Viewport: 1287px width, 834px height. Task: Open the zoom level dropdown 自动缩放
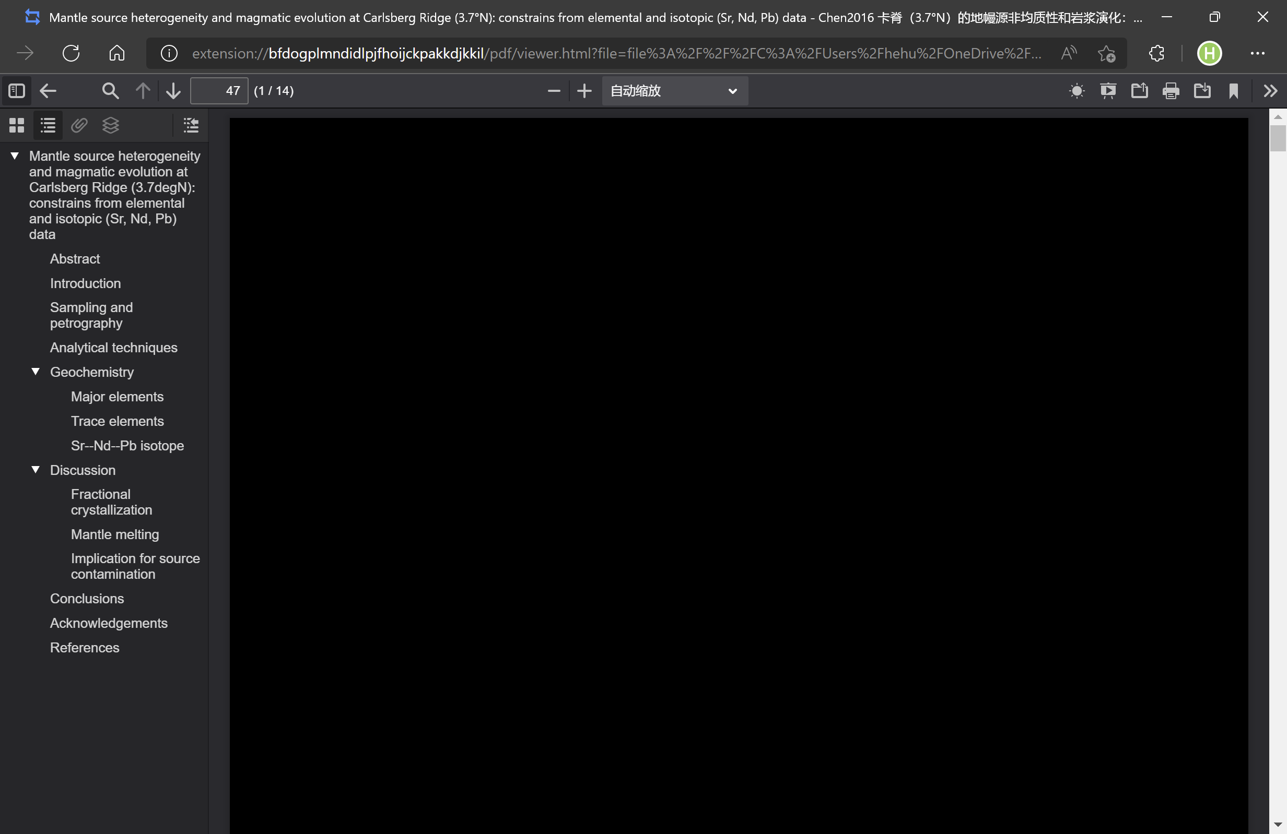(x=674, y=91)
